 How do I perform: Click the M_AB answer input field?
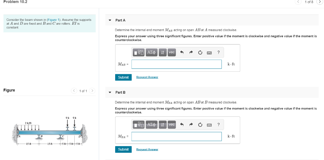click(177, 64)
